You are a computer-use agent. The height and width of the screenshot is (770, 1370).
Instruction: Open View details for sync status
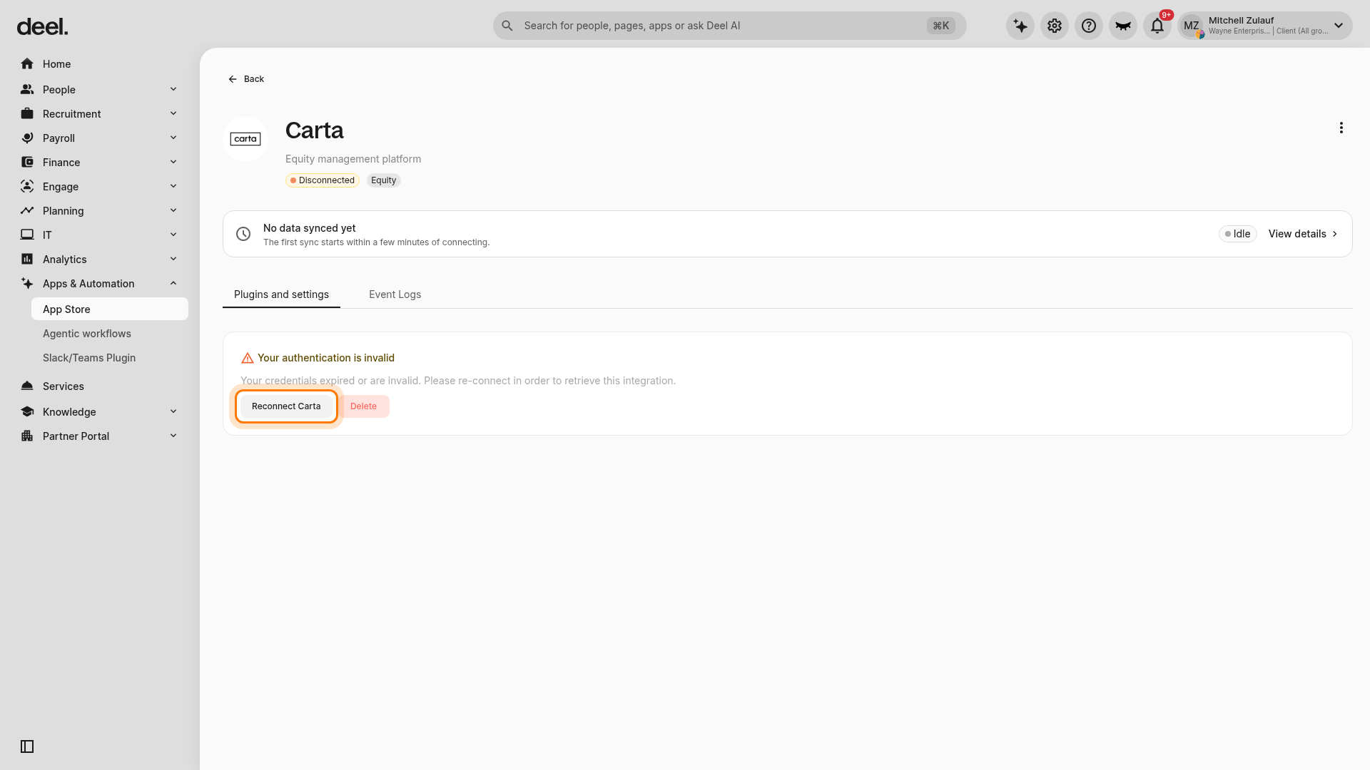[x=1303, y=234]
